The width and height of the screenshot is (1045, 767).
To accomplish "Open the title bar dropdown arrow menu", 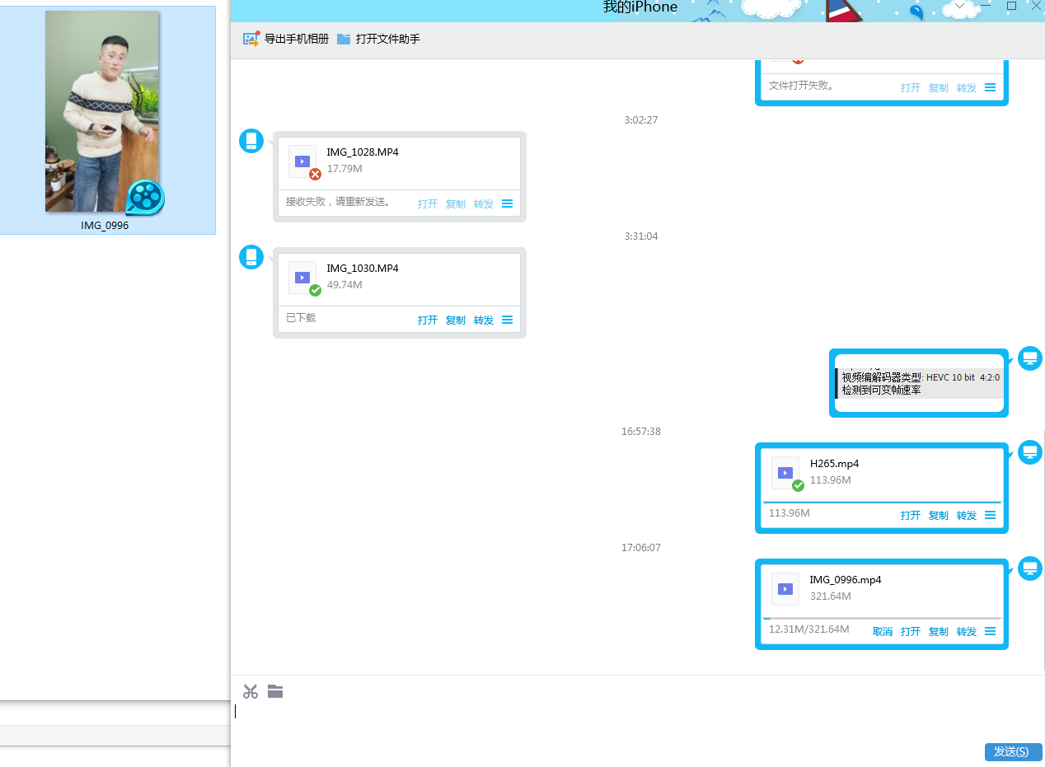I will (x=959, y=6).
